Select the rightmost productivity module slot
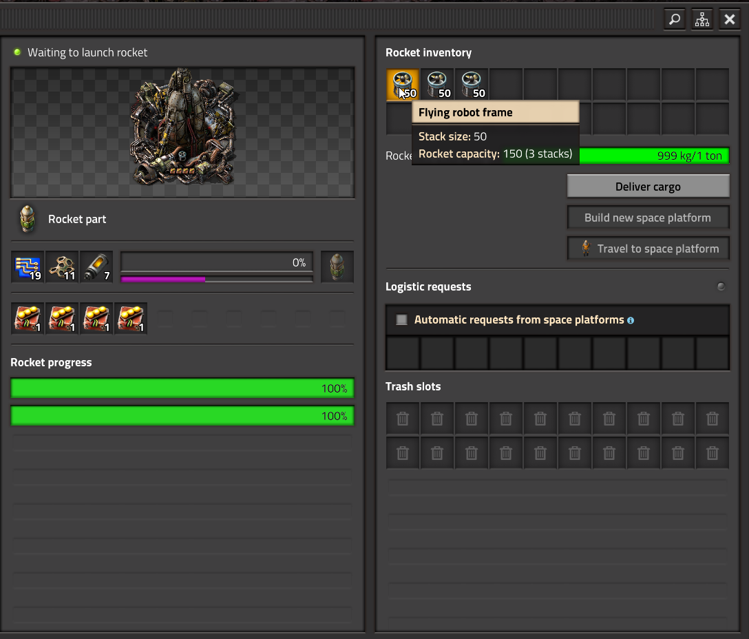 pos(131,318)
